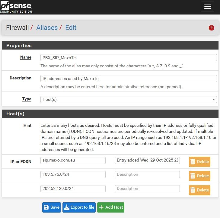
Task: Focus the Description field for the alias
Action: [x=129, y=79]
